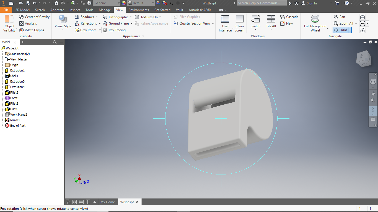Screen dimensions: 378x212
Task: Click the iMate Glyphs icon
Action: click(x=21, y=30)
